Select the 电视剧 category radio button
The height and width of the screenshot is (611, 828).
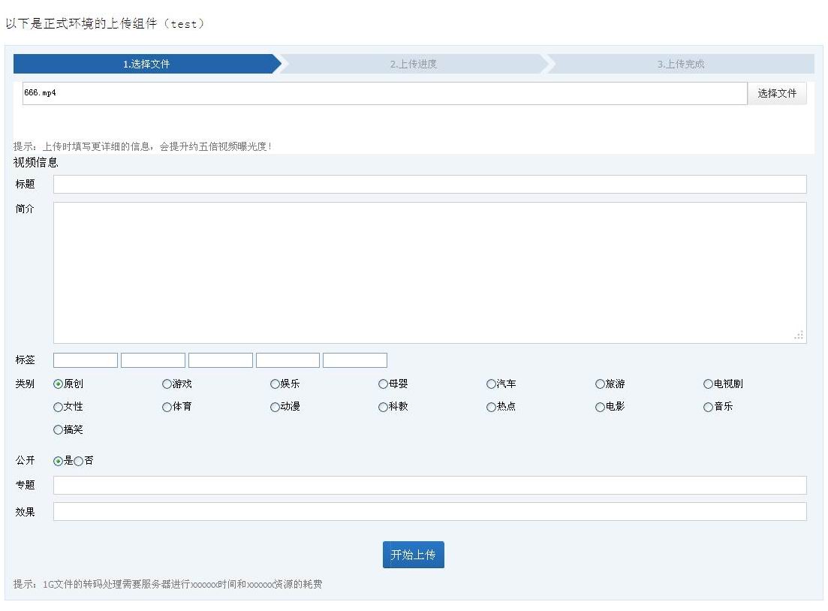(x=708, y=384)
